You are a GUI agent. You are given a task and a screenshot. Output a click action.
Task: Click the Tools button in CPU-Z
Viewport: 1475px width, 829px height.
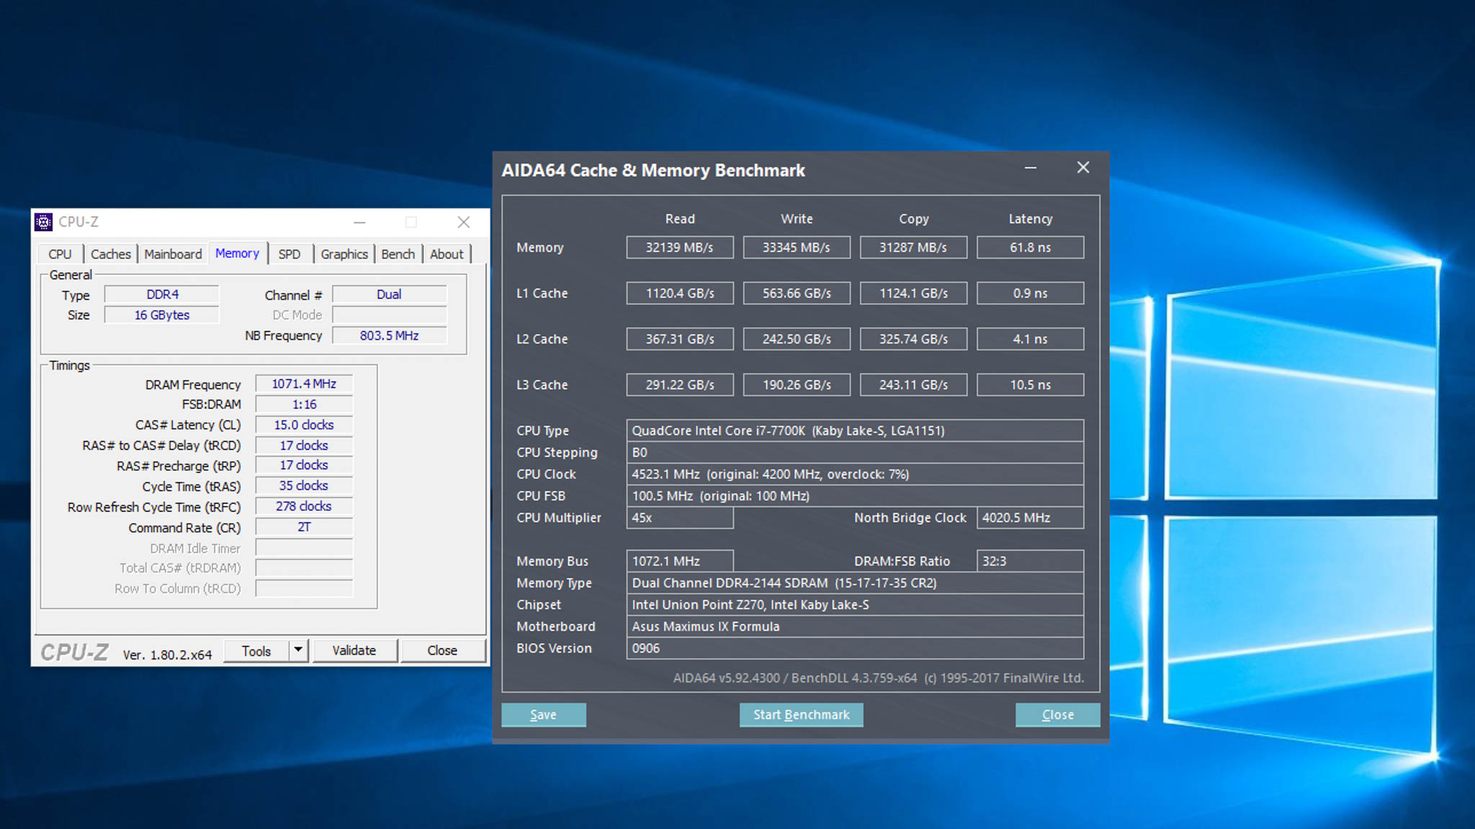pos(256,651)
